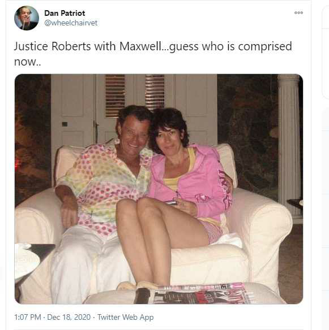Click the words "Justice Roberts" in the tweet

(x=52, y=46)
